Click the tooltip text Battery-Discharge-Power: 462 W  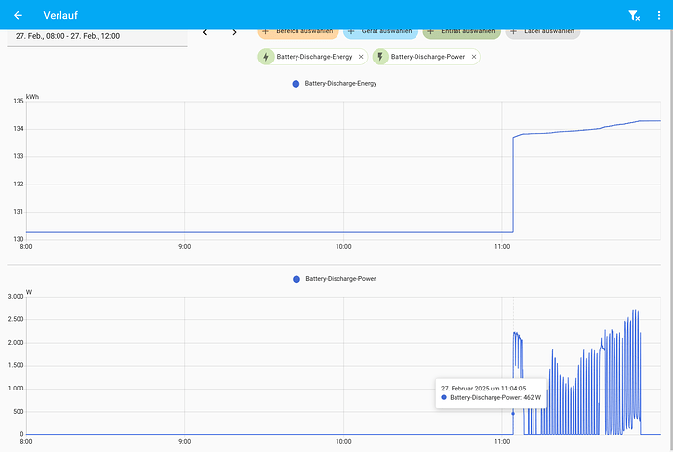(x=495, y=398)
